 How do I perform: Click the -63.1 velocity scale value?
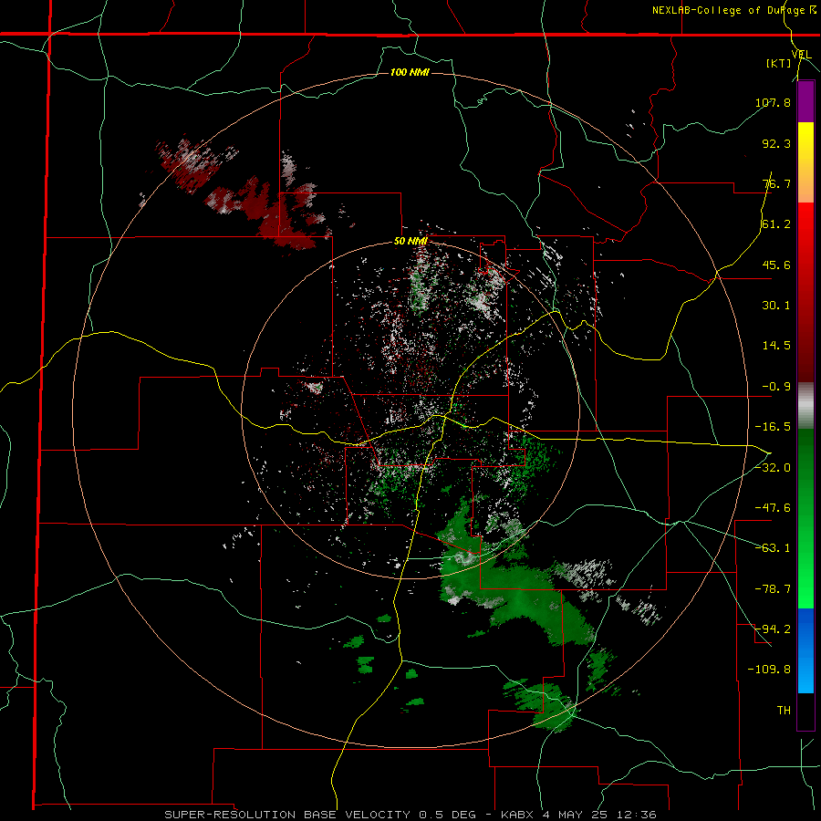[x=773, y=548]
